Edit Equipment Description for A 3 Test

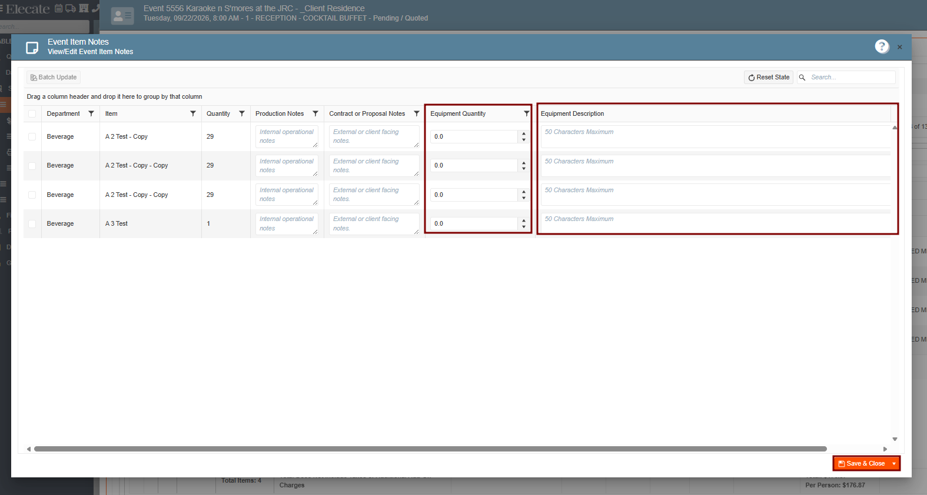[x=716, y=223]
